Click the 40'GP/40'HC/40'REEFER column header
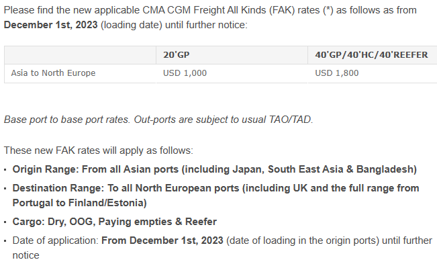437x264 pixels. (373, 55)
